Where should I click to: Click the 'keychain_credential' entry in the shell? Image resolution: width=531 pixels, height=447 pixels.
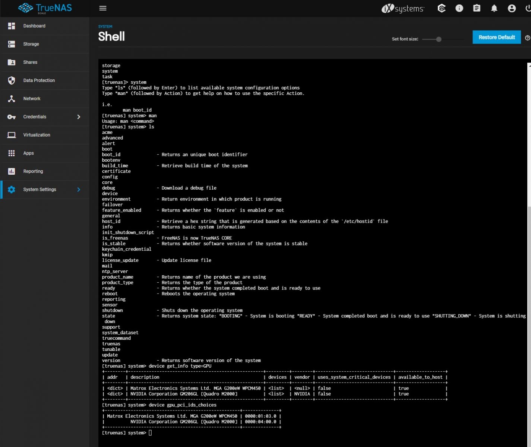point(127,249)
